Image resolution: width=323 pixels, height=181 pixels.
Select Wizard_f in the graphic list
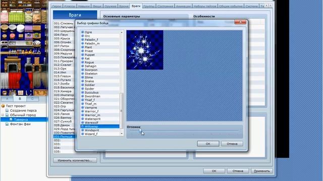click(x=100, y=134)
